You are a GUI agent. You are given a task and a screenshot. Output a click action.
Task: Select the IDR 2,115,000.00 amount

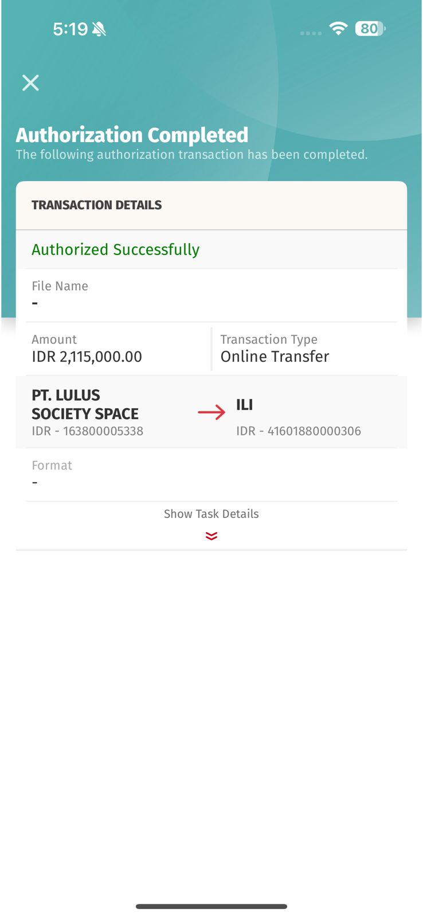pos(87,356)
